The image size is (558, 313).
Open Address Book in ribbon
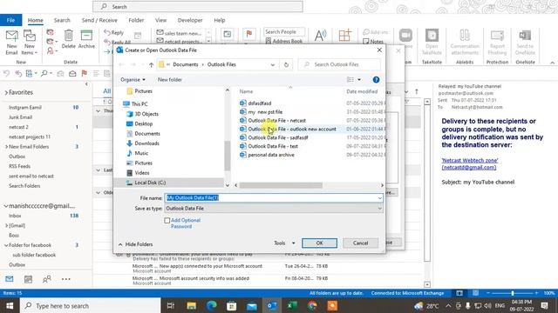(x=284, y=41)
